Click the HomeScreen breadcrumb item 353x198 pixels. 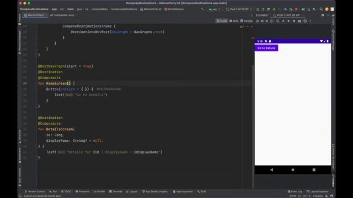click(x=174, y=9)
